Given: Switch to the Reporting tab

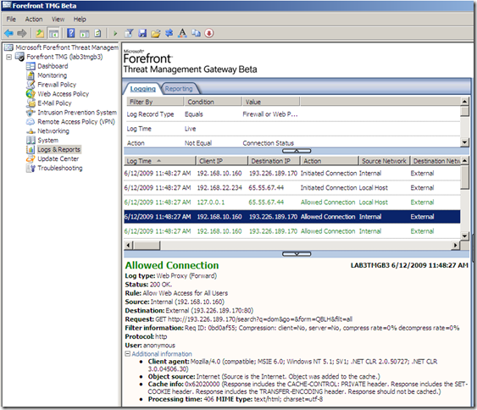Looking at the screenshot, I should [179, 88].
